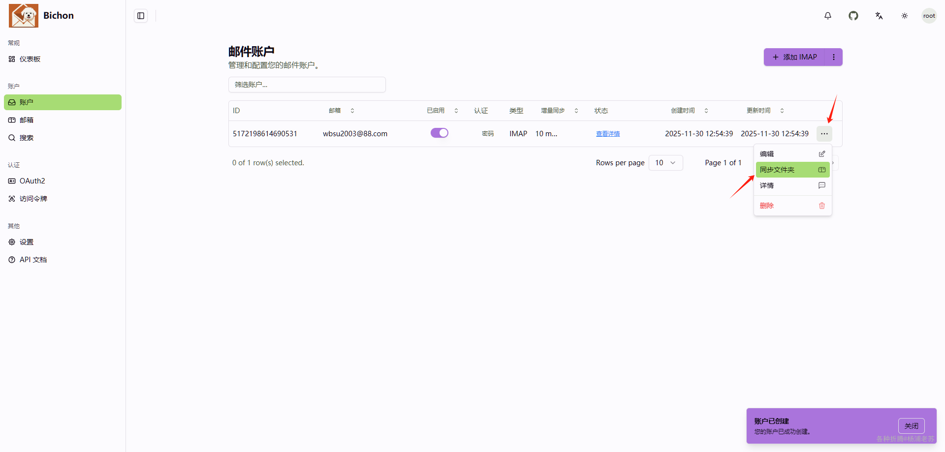Click the IMAP type cell
Image resolution: width=945 pixels, height=452 pixels.
point(518,134)
